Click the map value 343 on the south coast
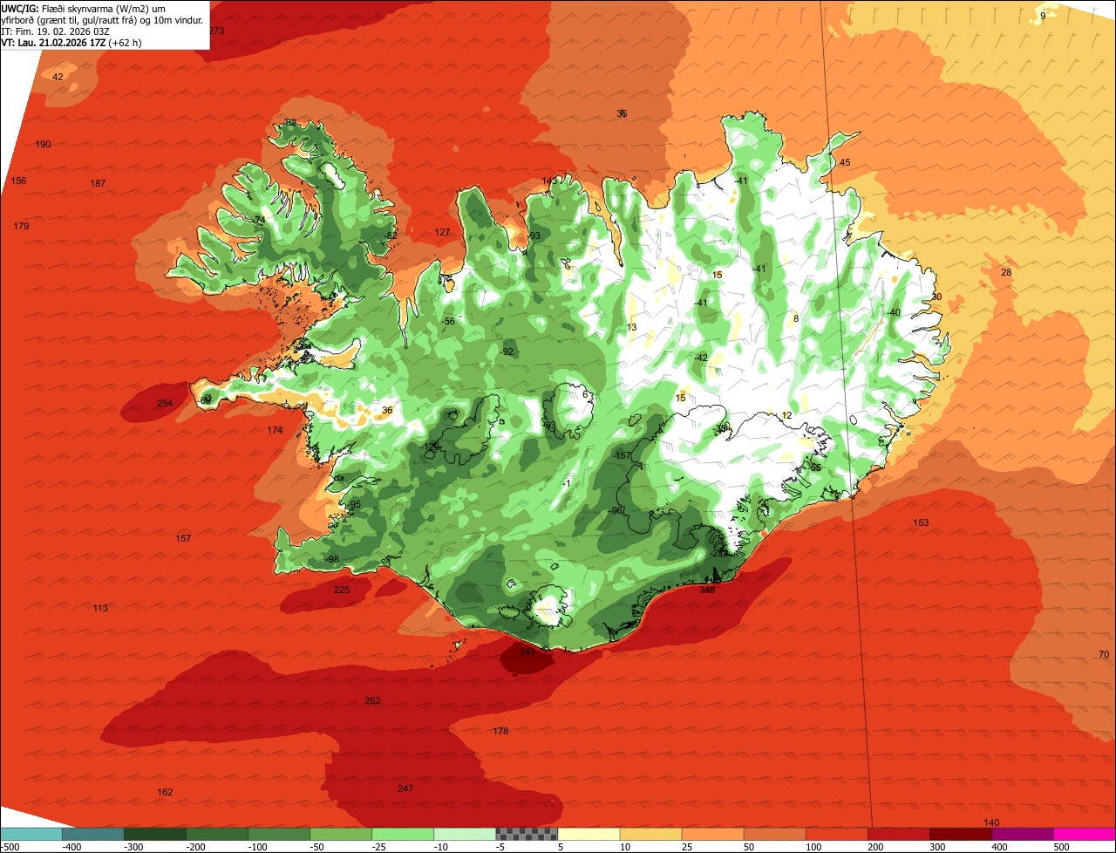The height and width of the screenshot is (853, 1116). (527, 652)
